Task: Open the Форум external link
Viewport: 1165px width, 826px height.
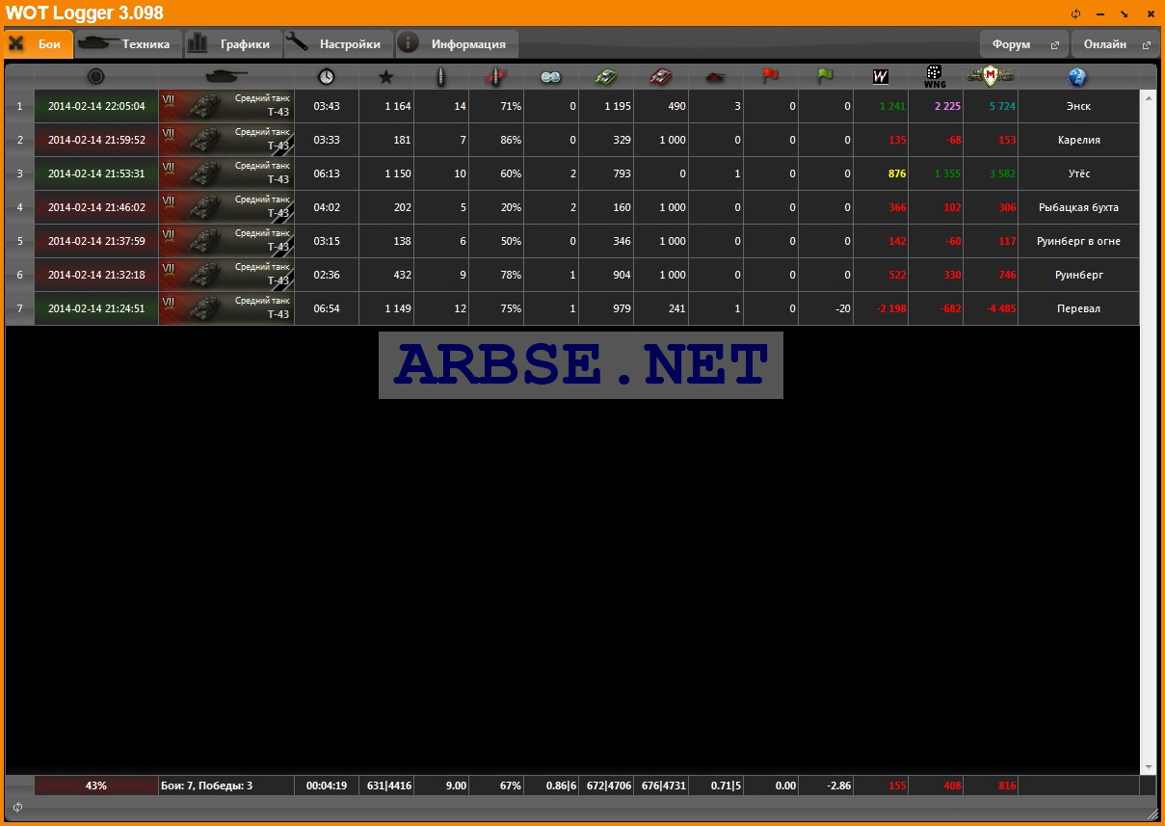Action: 1024,44
